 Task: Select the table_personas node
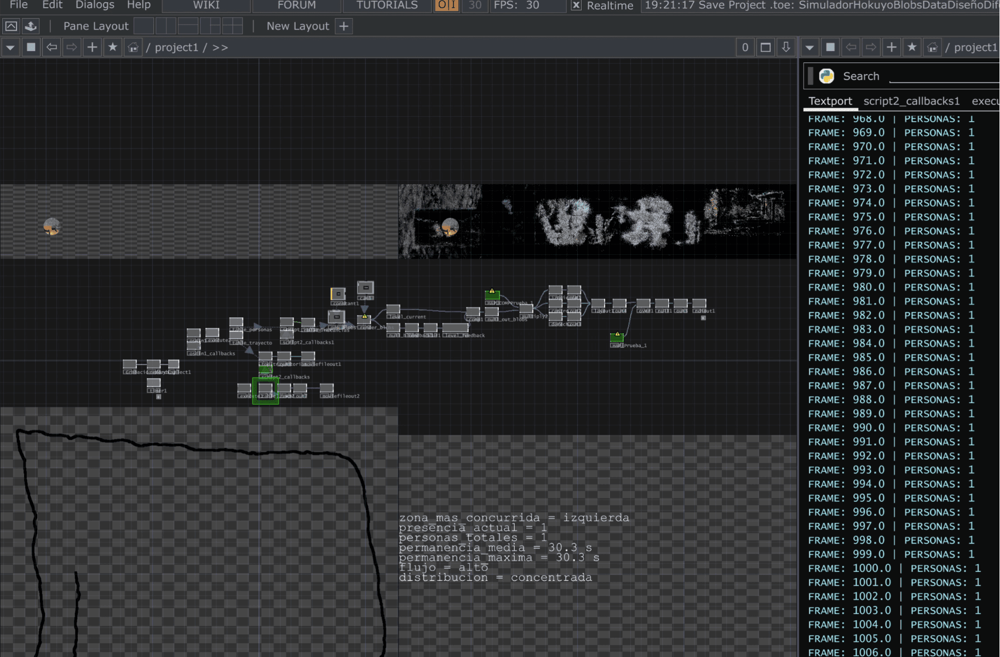click(x=236, y=322)
